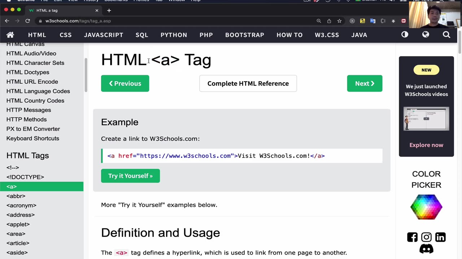Open the PHP tutorial menu
Screen dimensions: 462x259
(206, 35)
